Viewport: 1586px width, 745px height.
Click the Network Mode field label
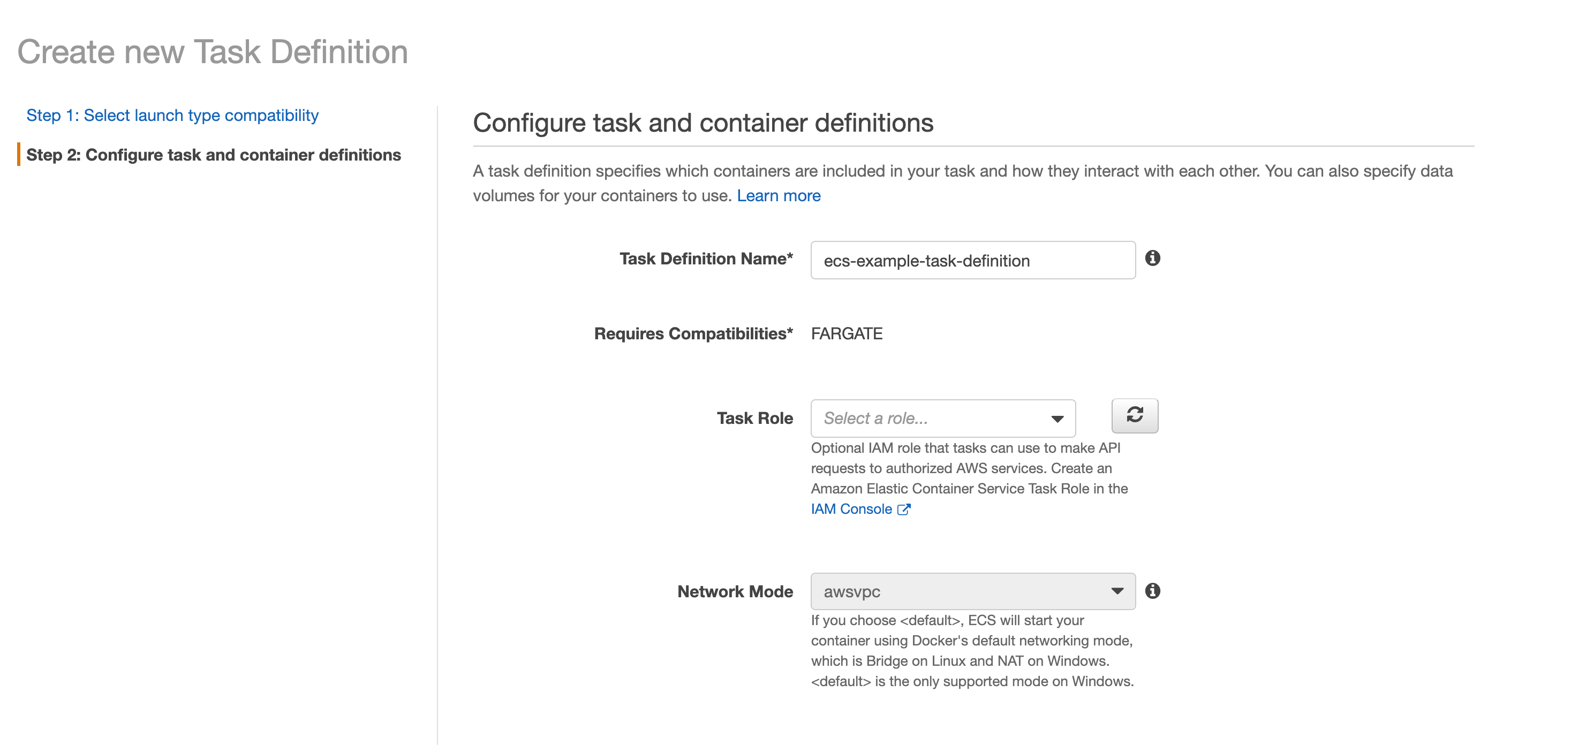735,592
